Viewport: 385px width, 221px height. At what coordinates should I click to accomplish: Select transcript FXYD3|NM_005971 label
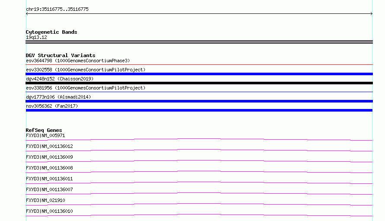(x=45, y=135)
